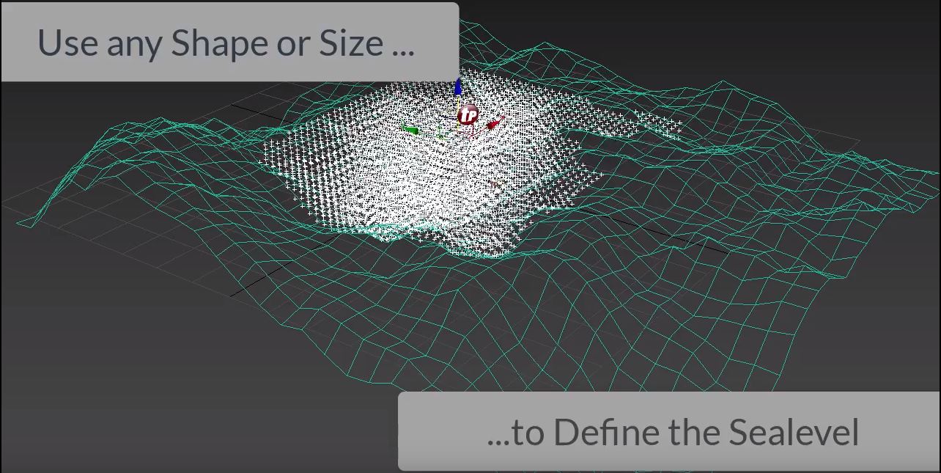The width and height of the screenshot is (941, 473).
Task: Click the word 'Size' in top caption
Action: pos(350,43)
